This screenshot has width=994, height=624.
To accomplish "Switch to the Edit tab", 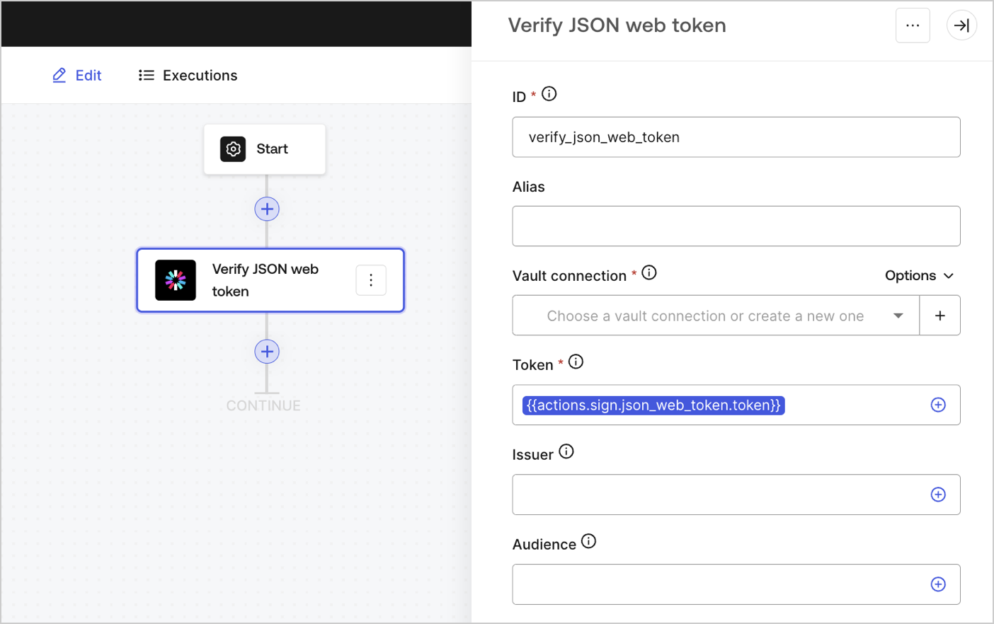I will [77, 75].
